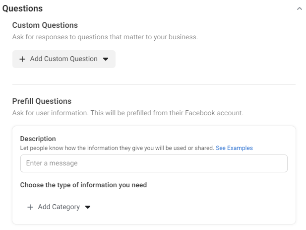Screen dimensions: 306x230
Task: Click the plus icon beside Add Custom Question
Action: click(x=22, y=59)
